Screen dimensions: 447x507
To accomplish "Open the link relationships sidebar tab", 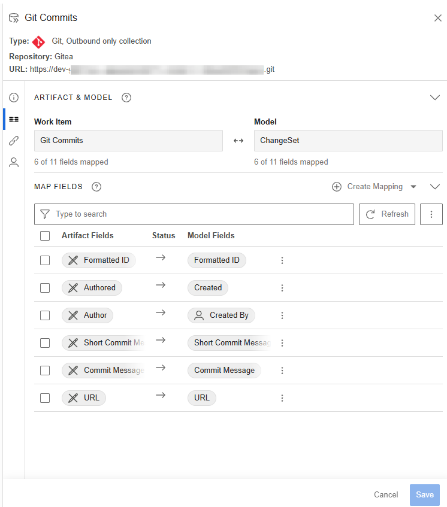I will (14, 141).
